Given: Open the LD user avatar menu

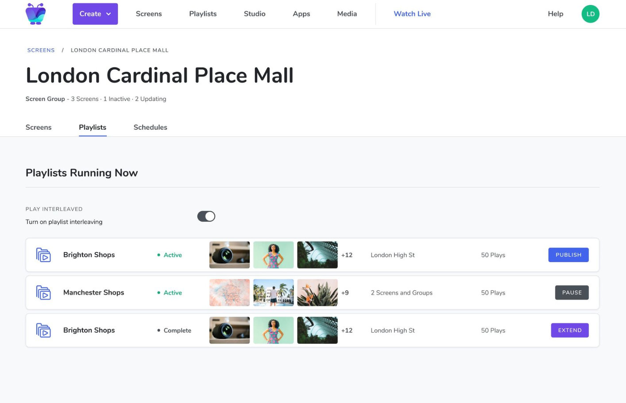Looking at the screenshot, I should click(x=590, y=14).
